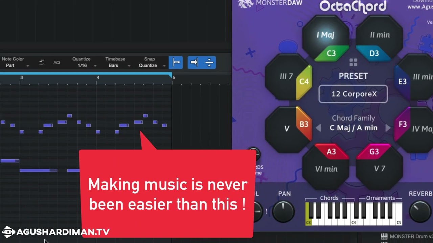Viewport: 433px width, 243px height.
Task: Click the red A3 key tag
Action: pos(331,152)
